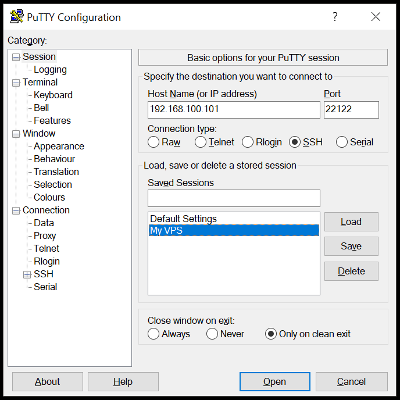Click the About button

(48, 381)
